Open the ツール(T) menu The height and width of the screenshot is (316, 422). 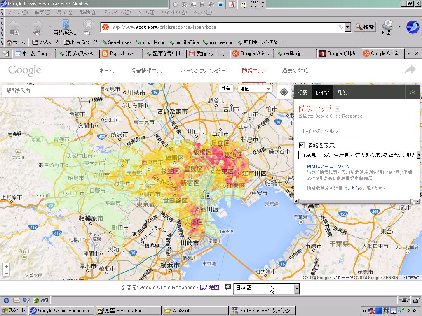pos(146,12)
